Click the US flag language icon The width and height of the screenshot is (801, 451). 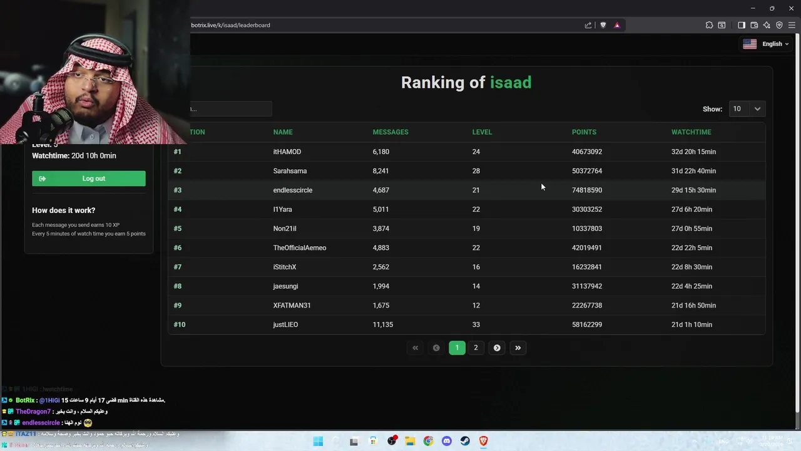tap(750, 44)
